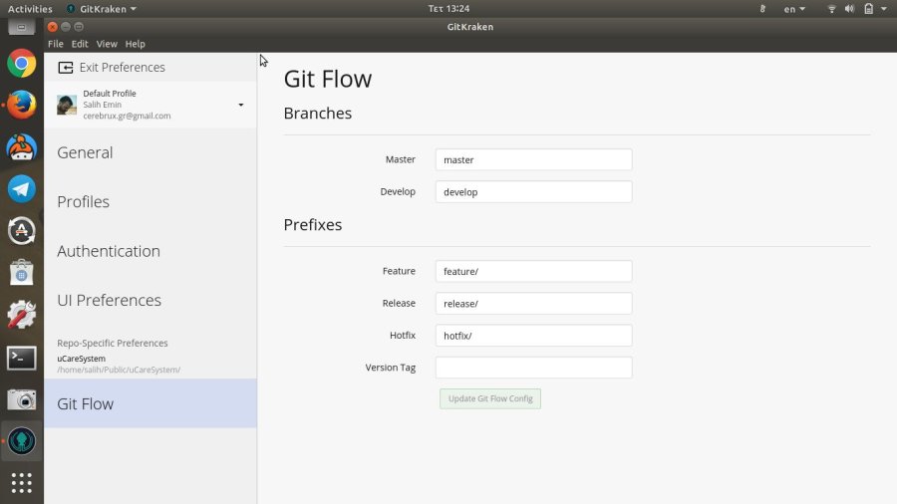Image resolution: width=897 pixels, height=504 pixels.
Task: Click the Repo-Specific Preferences label
Action: pyautogui.click(x=112, y=343)
